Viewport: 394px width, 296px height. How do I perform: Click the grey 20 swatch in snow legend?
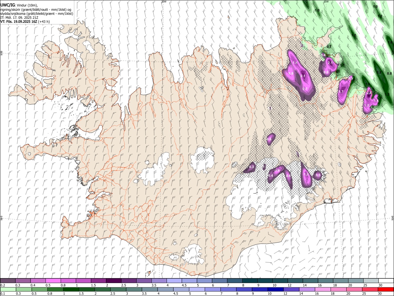[356, 281]
